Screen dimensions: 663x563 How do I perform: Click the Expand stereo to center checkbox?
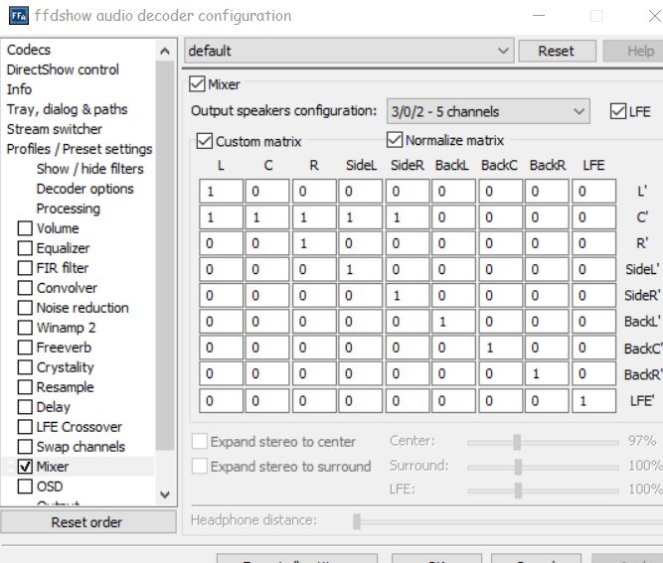pos(200,441)
